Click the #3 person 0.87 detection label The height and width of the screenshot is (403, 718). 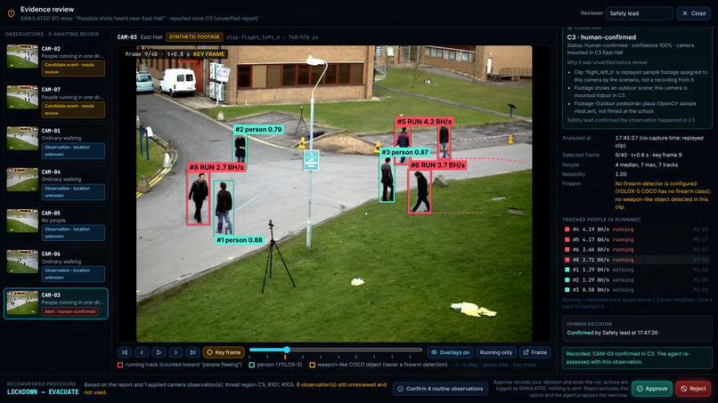pos(404,152)
